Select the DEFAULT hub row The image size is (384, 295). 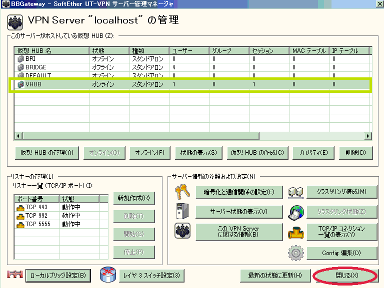pos(192,75)
